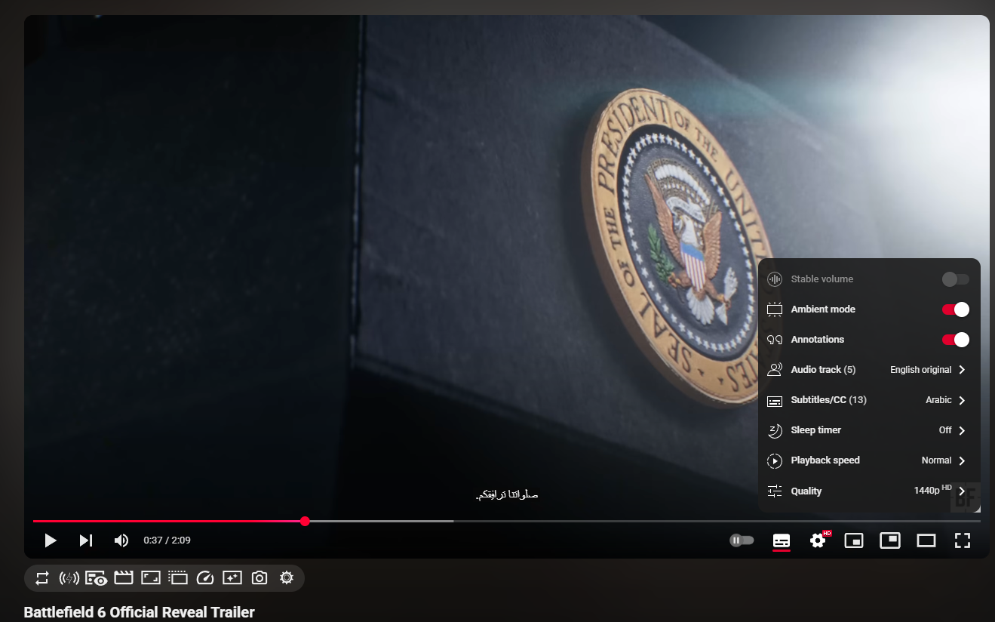This screenshot has height=622, width=995.
Task: Expand Audio track chevron
Action: [x=963, y=370]
